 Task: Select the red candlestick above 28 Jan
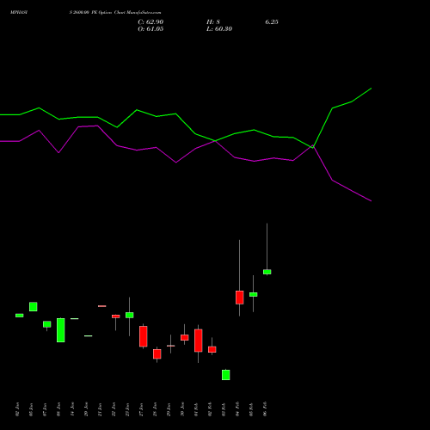click(x=157, y=353)
